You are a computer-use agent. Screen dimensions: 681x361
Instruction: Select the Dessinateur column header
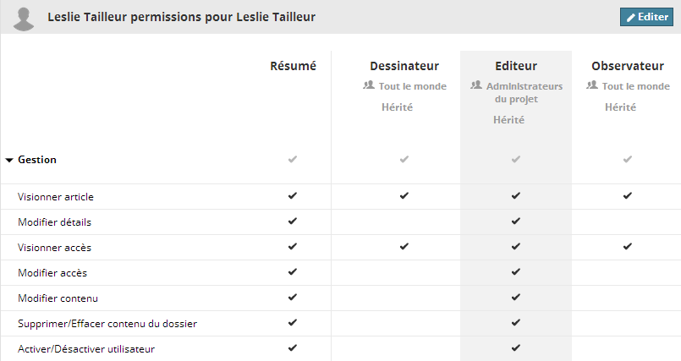[404, 66]
